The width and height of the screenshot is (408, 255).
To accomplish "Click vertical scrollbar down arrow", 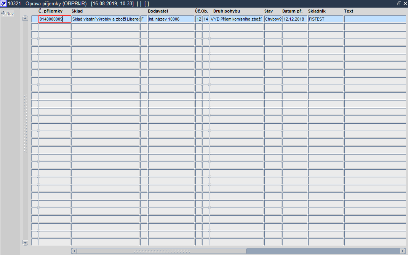I will click(x=25, y=242).
